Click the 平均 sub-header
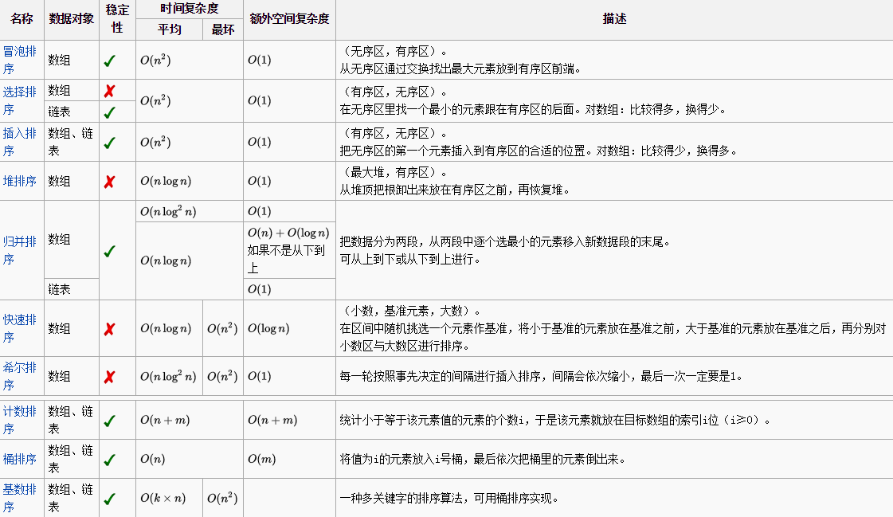 coord(169,29)
